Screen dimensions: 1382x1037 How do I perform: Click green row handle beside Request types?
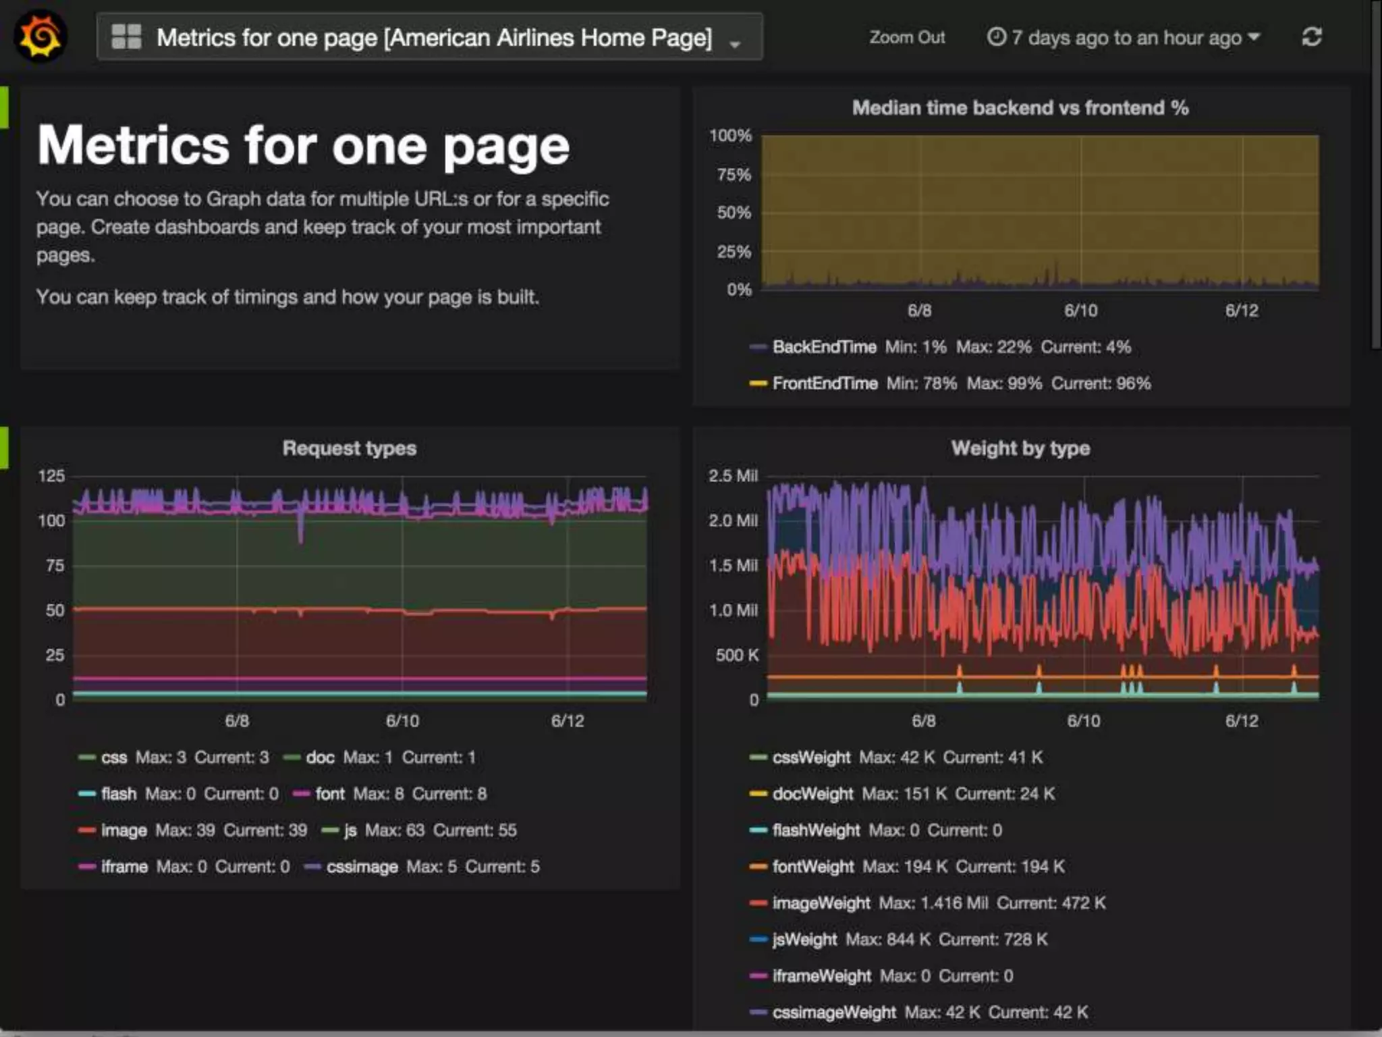[x=4, y=448]
